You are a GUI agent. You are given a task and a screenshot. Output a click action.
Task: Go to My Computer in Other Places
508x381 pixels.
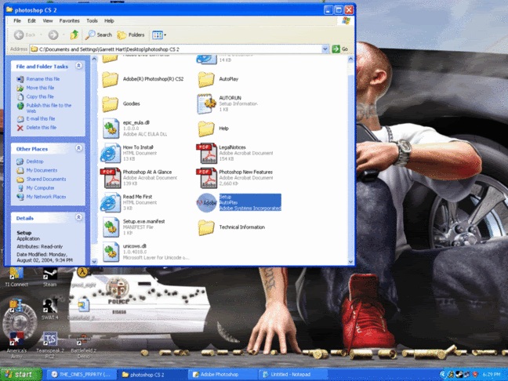(x=40, y=188)
